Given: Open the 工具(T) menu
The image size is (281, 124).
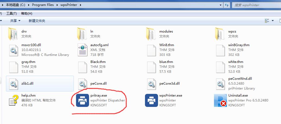Looking at the screenshot, I should point(11,14).
